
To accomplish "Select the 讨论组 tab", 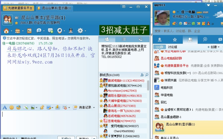I will [172, 47].
